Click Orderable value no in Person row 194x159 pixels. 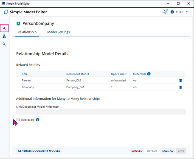[135, 81]
